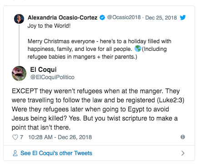Click the globe emoji in the tweet
The image size is (200, 166).
click(x=138, y=49)
